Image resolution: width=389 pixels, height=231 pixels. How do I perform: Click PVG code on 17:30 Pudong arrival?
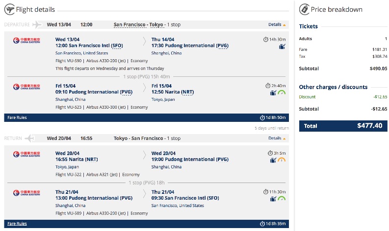point(222,46)
